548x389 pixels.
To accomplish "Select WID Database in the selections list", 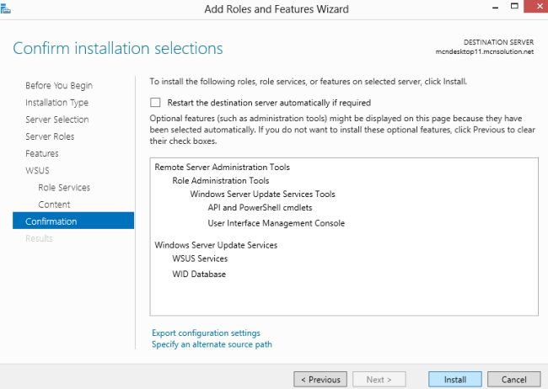I will coord(199,274).
